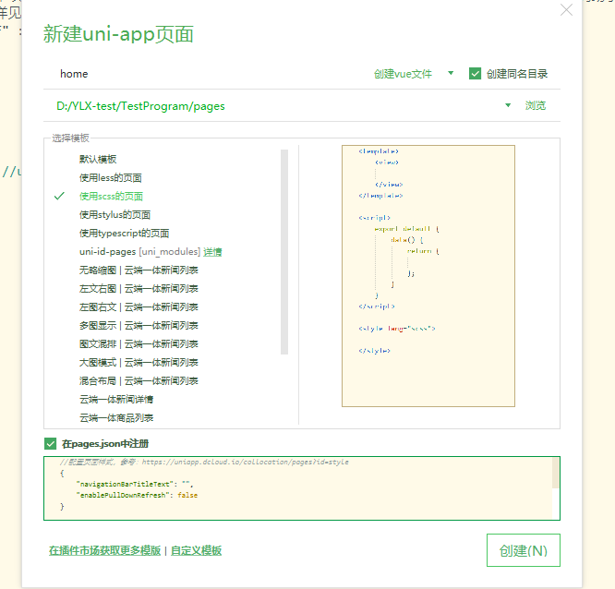Select 大图模式 | 云端一体新闻列表 template

coord(139,362)
